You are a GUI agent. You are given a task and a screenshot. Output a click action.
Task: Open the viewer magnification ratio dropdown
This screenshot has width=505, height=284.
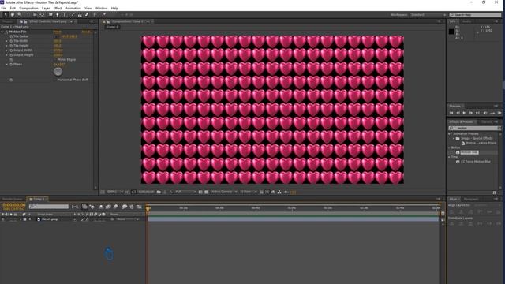tap(115, 192)
